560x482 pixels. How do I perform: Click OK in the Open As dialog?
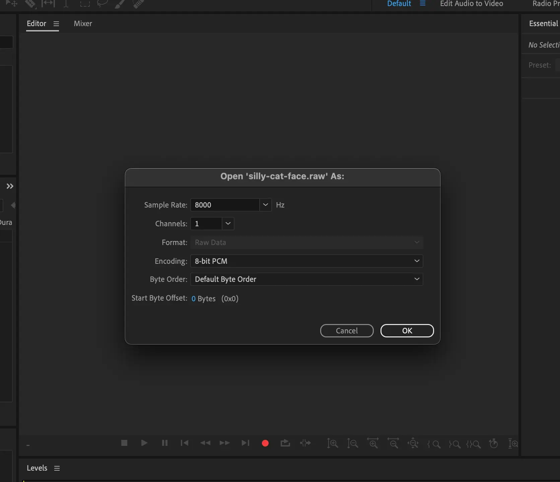coord(407,331)
